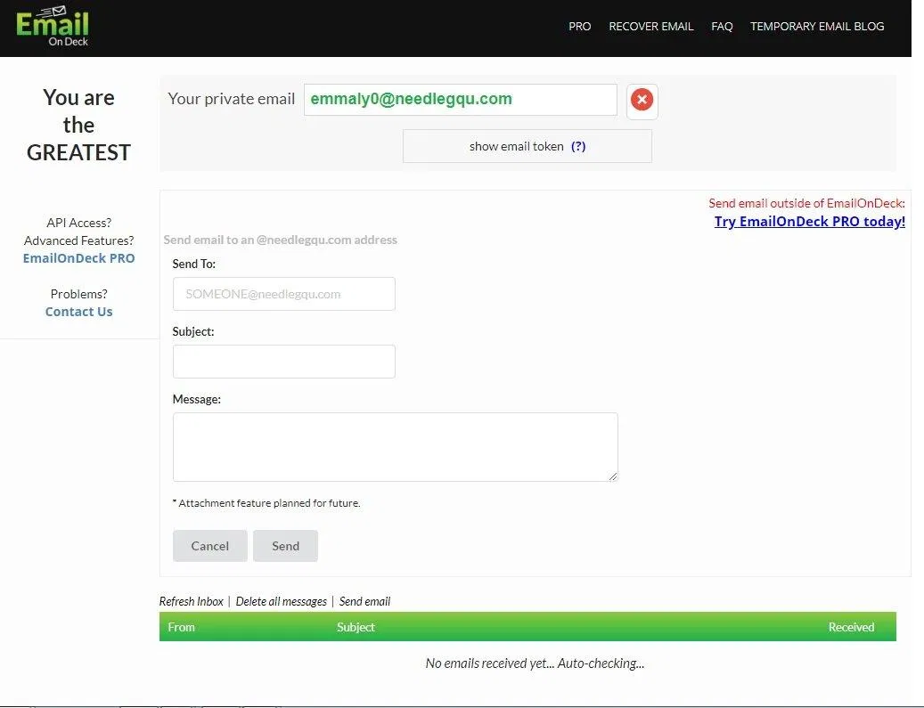Select RECOVER EMAIL in the top navigation
The height and width of the screenshot is (708, 924).
pos(650,26)
